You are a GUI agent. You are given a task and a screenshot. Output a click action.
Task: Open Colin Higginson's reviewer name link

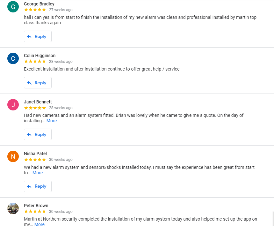tap(40, 56)
